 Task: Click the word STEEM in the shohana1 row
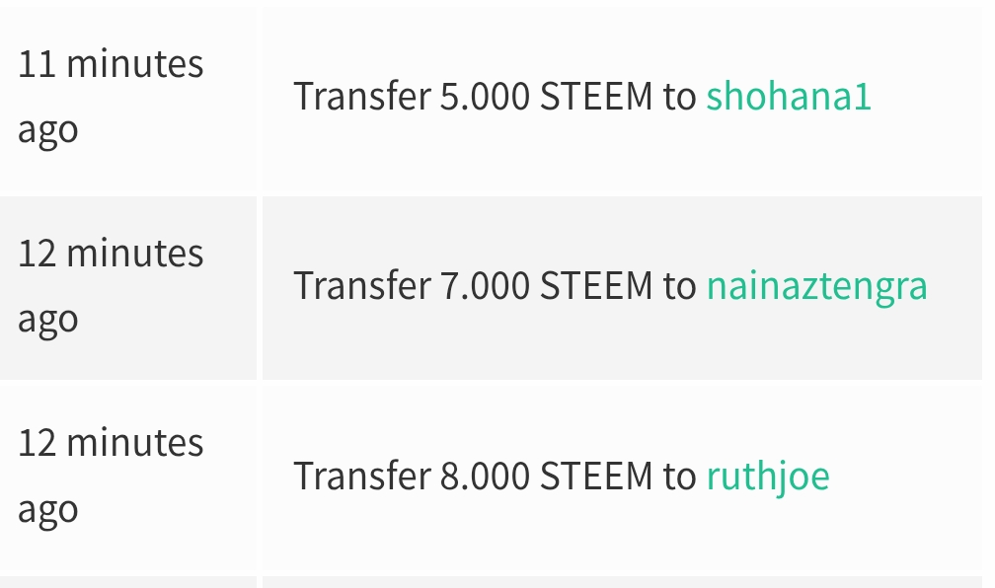click(x=596, y=97)
